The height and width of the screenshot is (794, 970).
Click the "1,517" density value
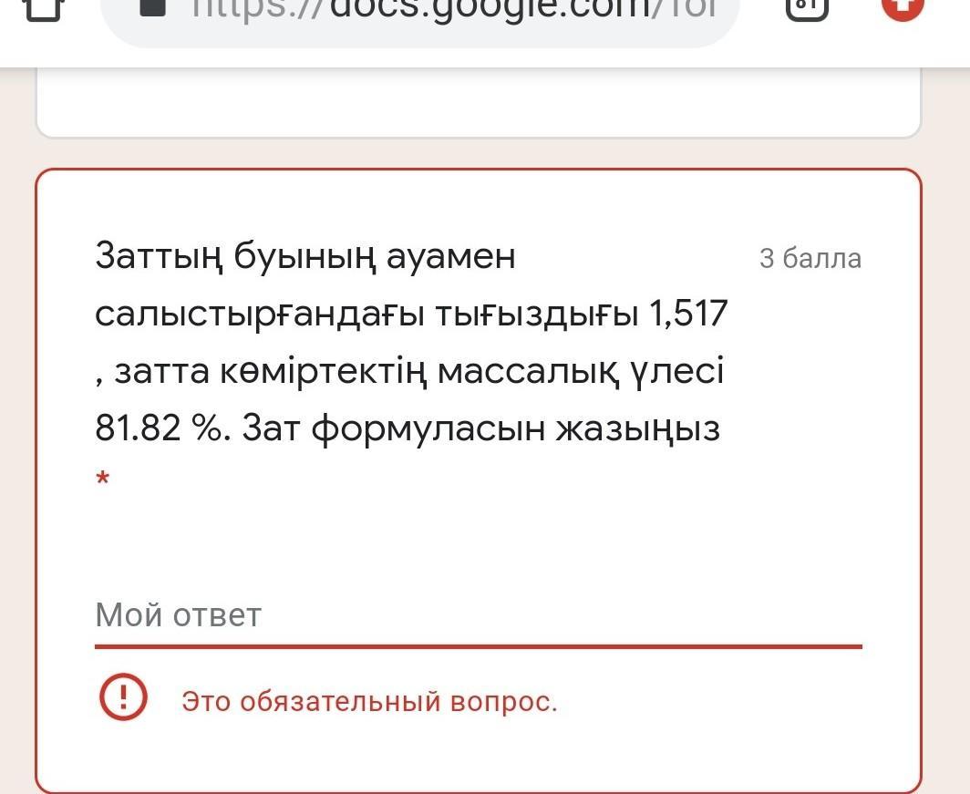(x=687, y=314)
